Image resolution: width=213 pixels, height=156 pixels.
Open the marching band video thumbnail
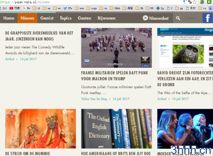pos(116,48)
